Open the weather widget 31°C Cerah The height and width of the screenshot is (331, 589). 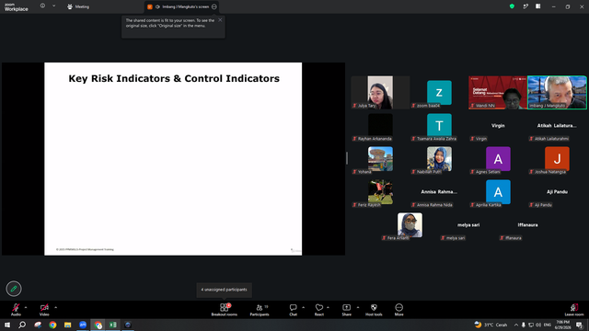pos(491,325)
